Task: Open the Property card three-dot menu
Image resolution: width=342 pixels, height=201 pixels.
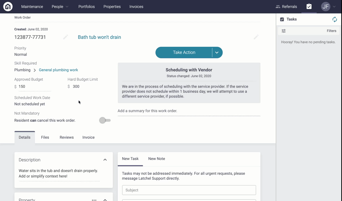Action: 94,200
